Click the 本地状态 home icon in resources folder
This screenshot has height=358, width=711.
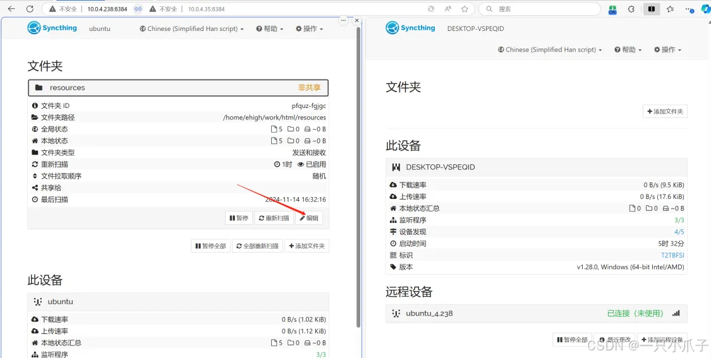click(x=35, y=141)
